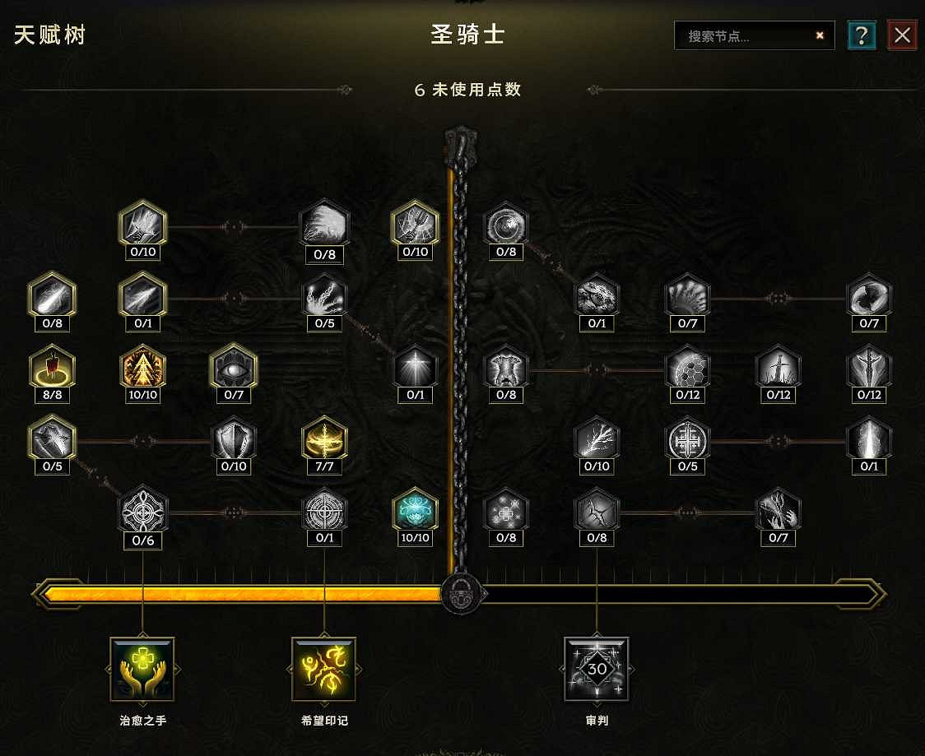Click the teal lotus node showing 10/10
This screenshot has height=756, width=925.
pos(416,511)
